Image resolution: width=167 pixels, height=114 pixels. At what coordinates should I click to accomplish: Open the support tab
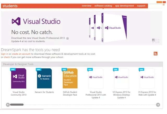141,6
